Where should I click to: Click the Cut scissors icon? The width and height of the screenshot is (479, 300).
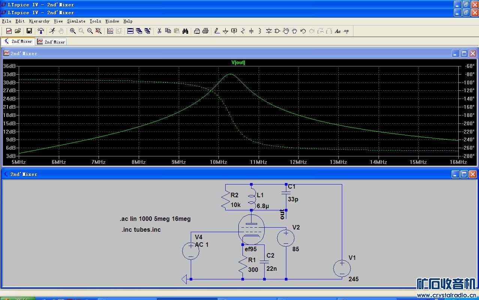coord(159,31)
